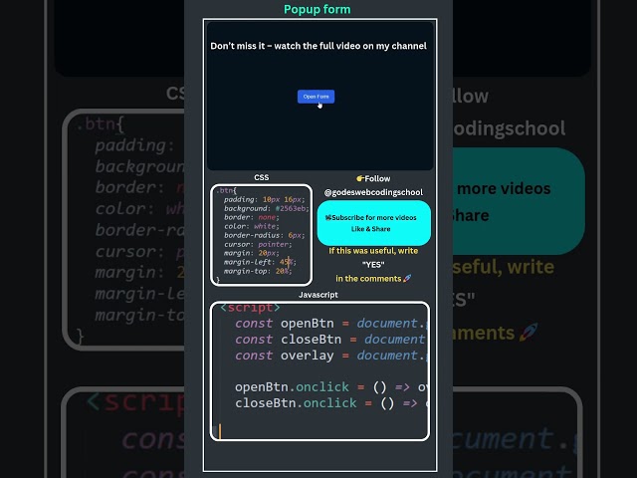The width and height of the screenshot is (637, 478).
Task: Click the 'background: #2563eb;' CSS line
Action: point(267,208)
